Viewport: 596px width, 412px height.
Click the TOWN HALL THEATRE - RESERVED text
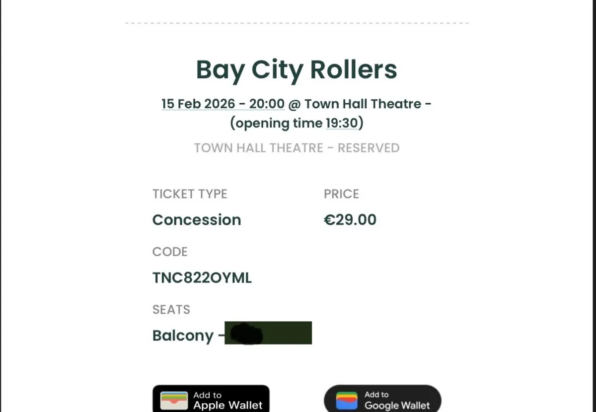(x=297, y=147)
